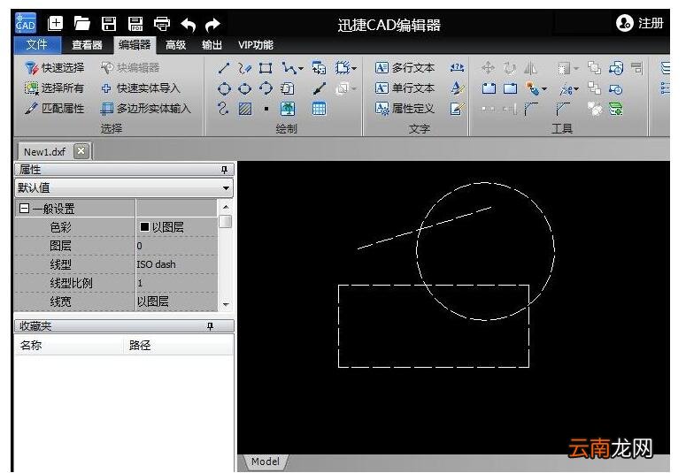Insert 多行文本 multiline text
Viewport: 686px width, 473px height.
click(405, 68)
